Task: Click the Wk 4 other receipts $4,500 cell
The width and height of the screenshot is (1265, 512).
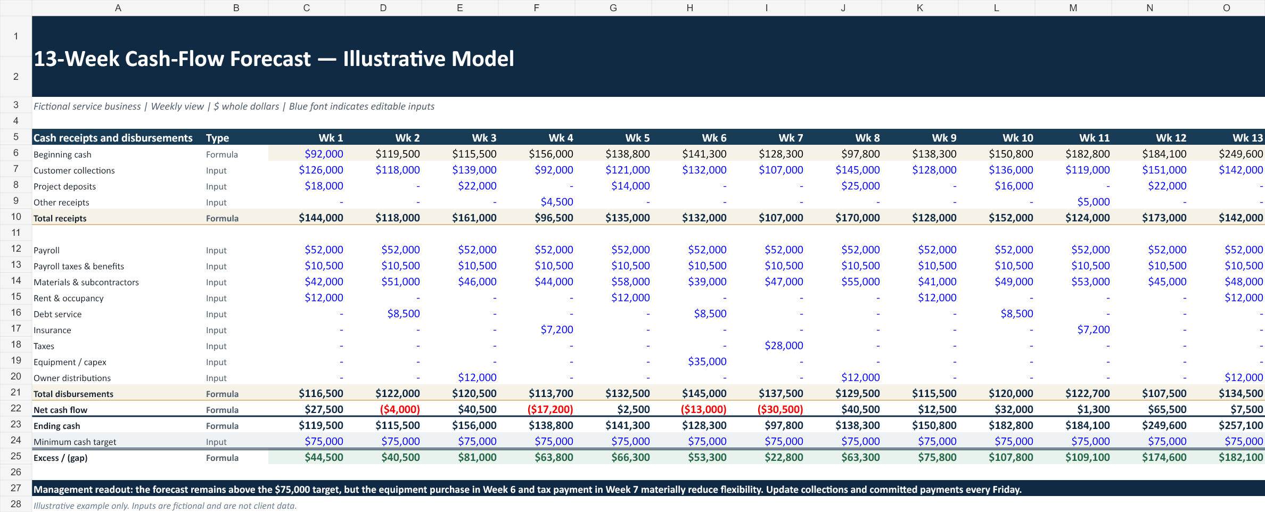Action: pos(537,202)
